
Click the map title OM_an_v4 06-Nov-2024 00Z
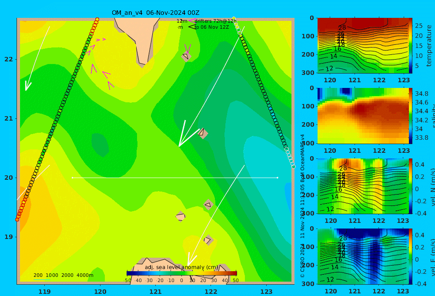[x=155, y=13]
